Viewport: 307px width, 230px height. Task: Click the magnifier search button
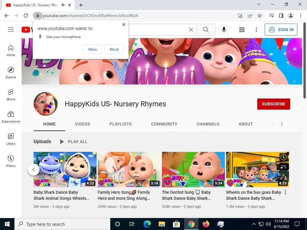pyautogui.click(x=206, y=30)
